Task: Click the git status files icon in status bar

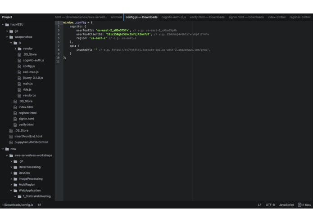Action: click(x=299, y=204)
